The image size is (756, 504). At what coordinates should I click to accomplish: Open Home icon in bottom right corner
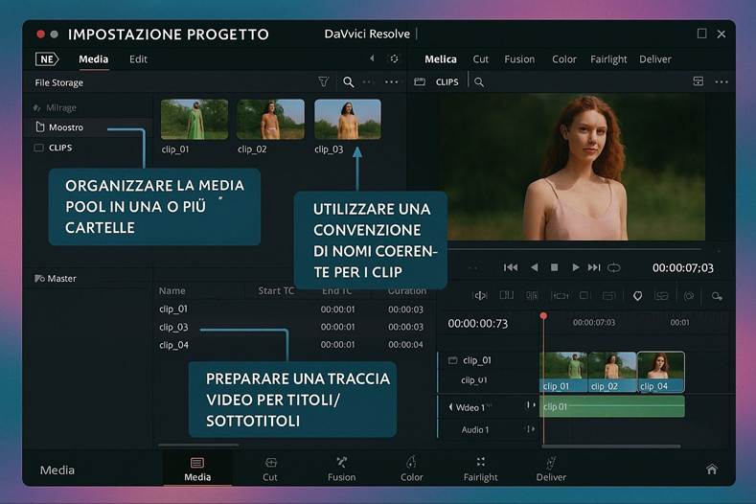[712, 469]
